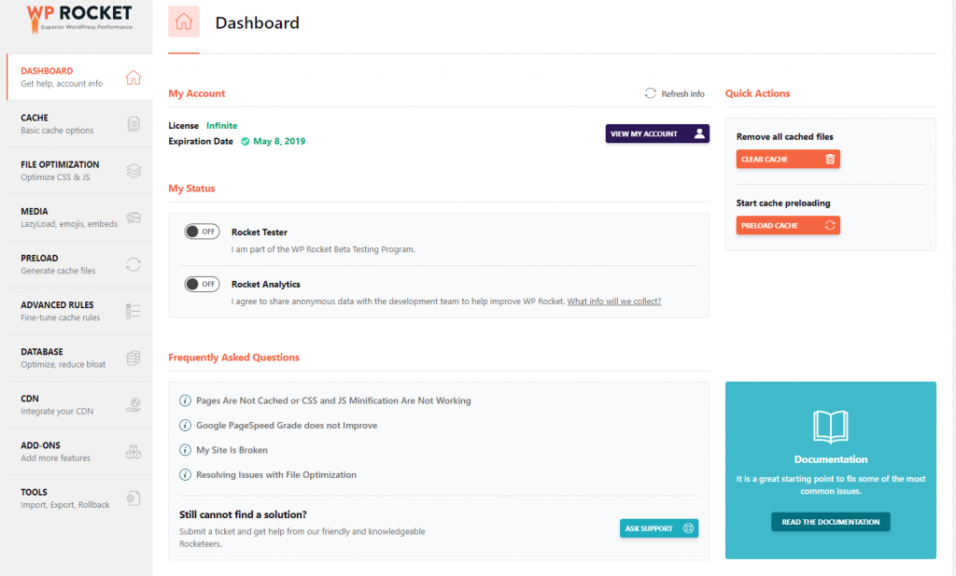Click the 'Frequently Asked Questions' heading
This screenshot has height=576, width=956.
click(x=234, y=358)
